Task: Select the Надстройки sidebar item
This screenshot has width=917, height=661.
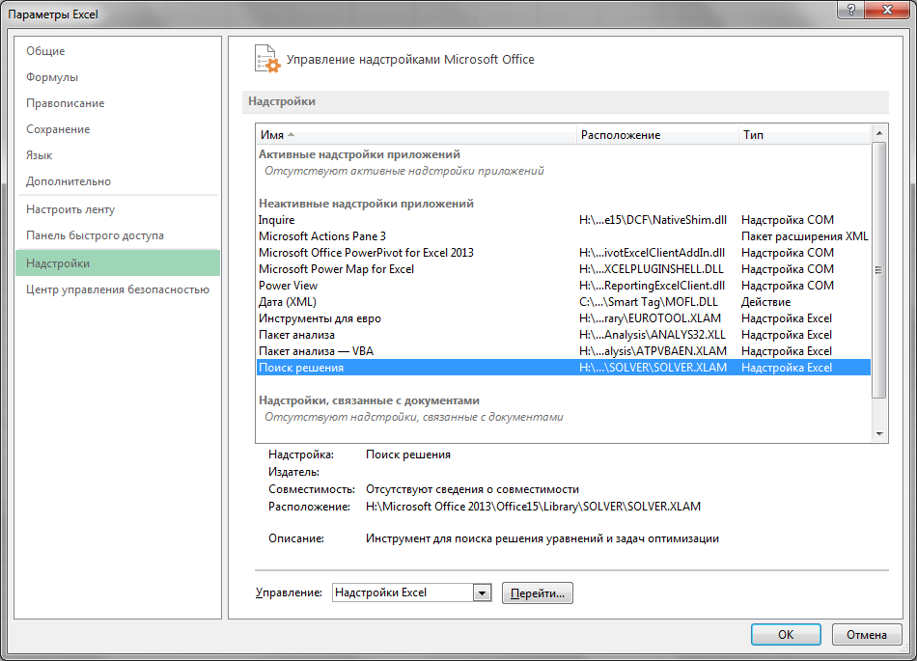Action: point(118,263)
